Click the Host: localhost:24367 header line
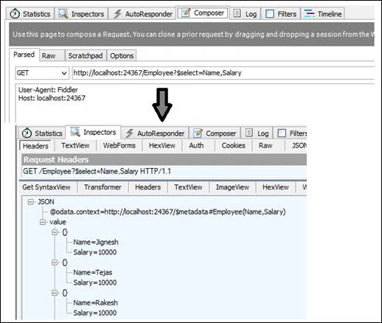The height and width of the screenshot is (323, 382). pyautogui.click(x=52, y=98)
